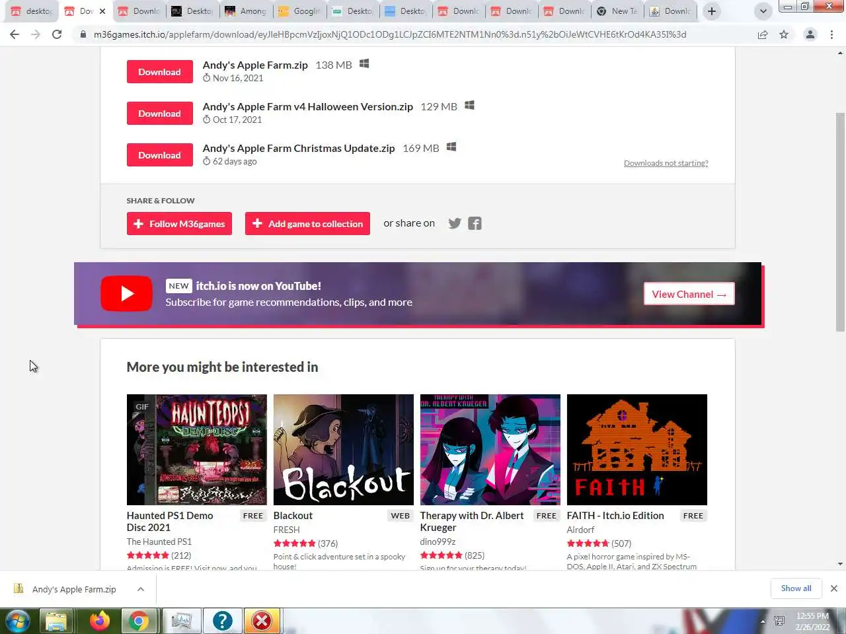Image resolution: width=846 pixels, height=634 pixels.
Task: Click the Blackout title link
Action: click(x=293, y=516)
